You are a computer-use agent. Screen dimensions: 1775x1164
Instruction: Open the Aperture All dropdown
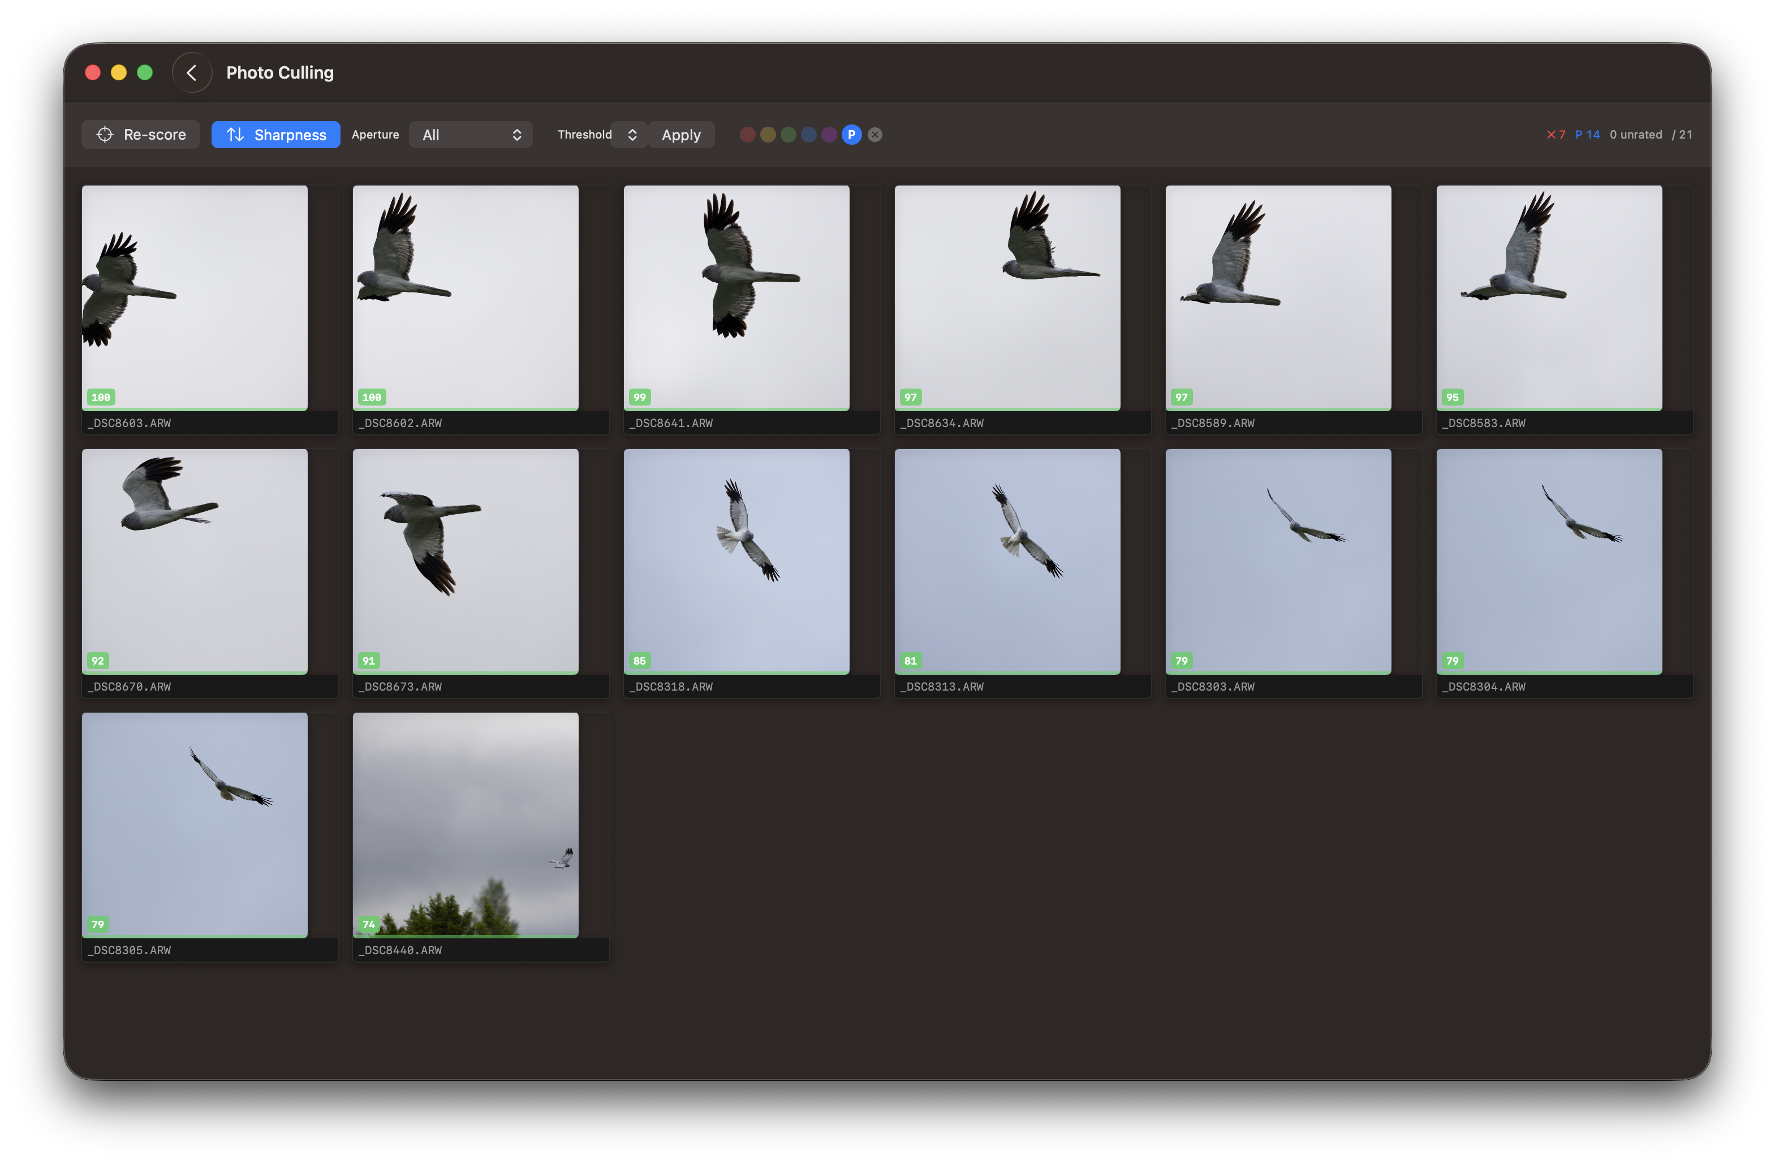(470, 134)
